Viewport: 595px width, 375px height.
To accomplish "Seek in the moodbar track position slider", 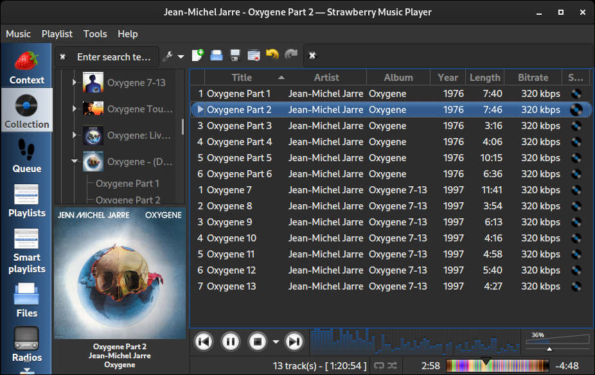I will coord(497,365).
